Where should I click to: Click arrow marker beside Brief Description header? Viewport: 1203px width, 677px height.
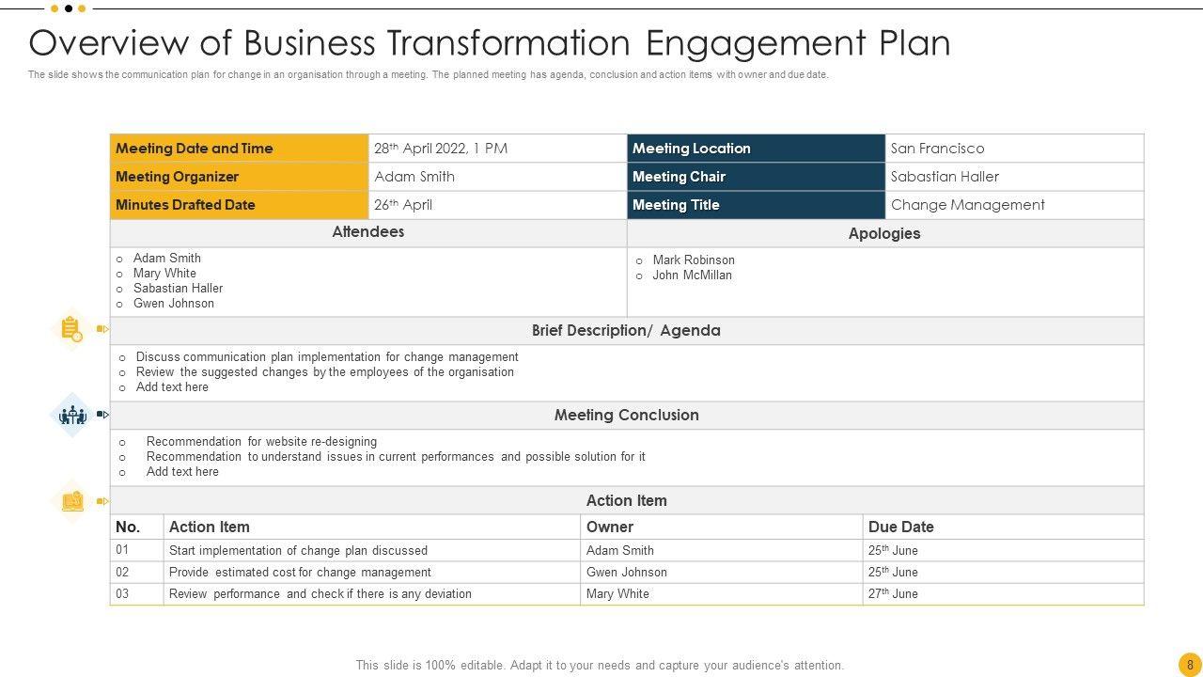click(102, 329)
